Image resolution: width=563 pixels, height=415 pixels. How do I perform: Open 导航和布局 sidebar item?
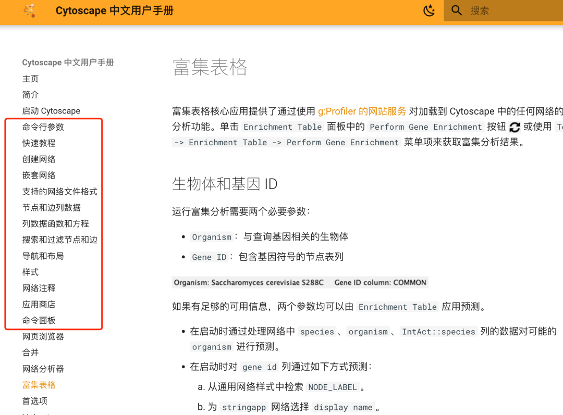43,256
